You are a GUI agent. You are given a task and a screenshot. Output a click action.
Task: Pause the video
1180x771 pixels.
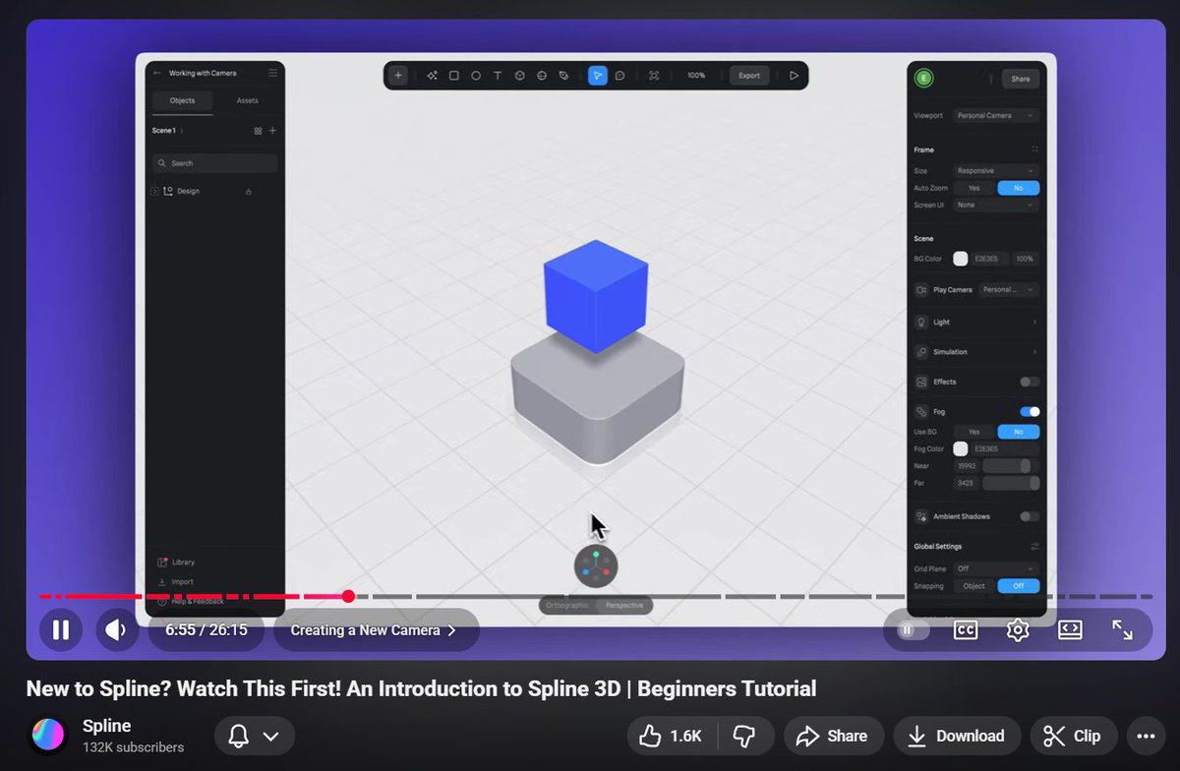61,629
